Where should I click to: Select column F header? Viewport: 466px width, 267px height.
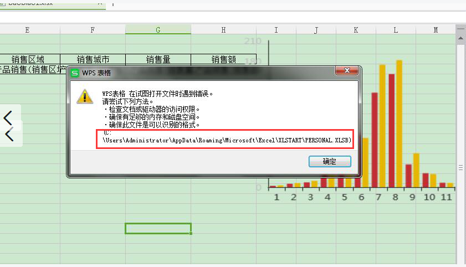93,30
